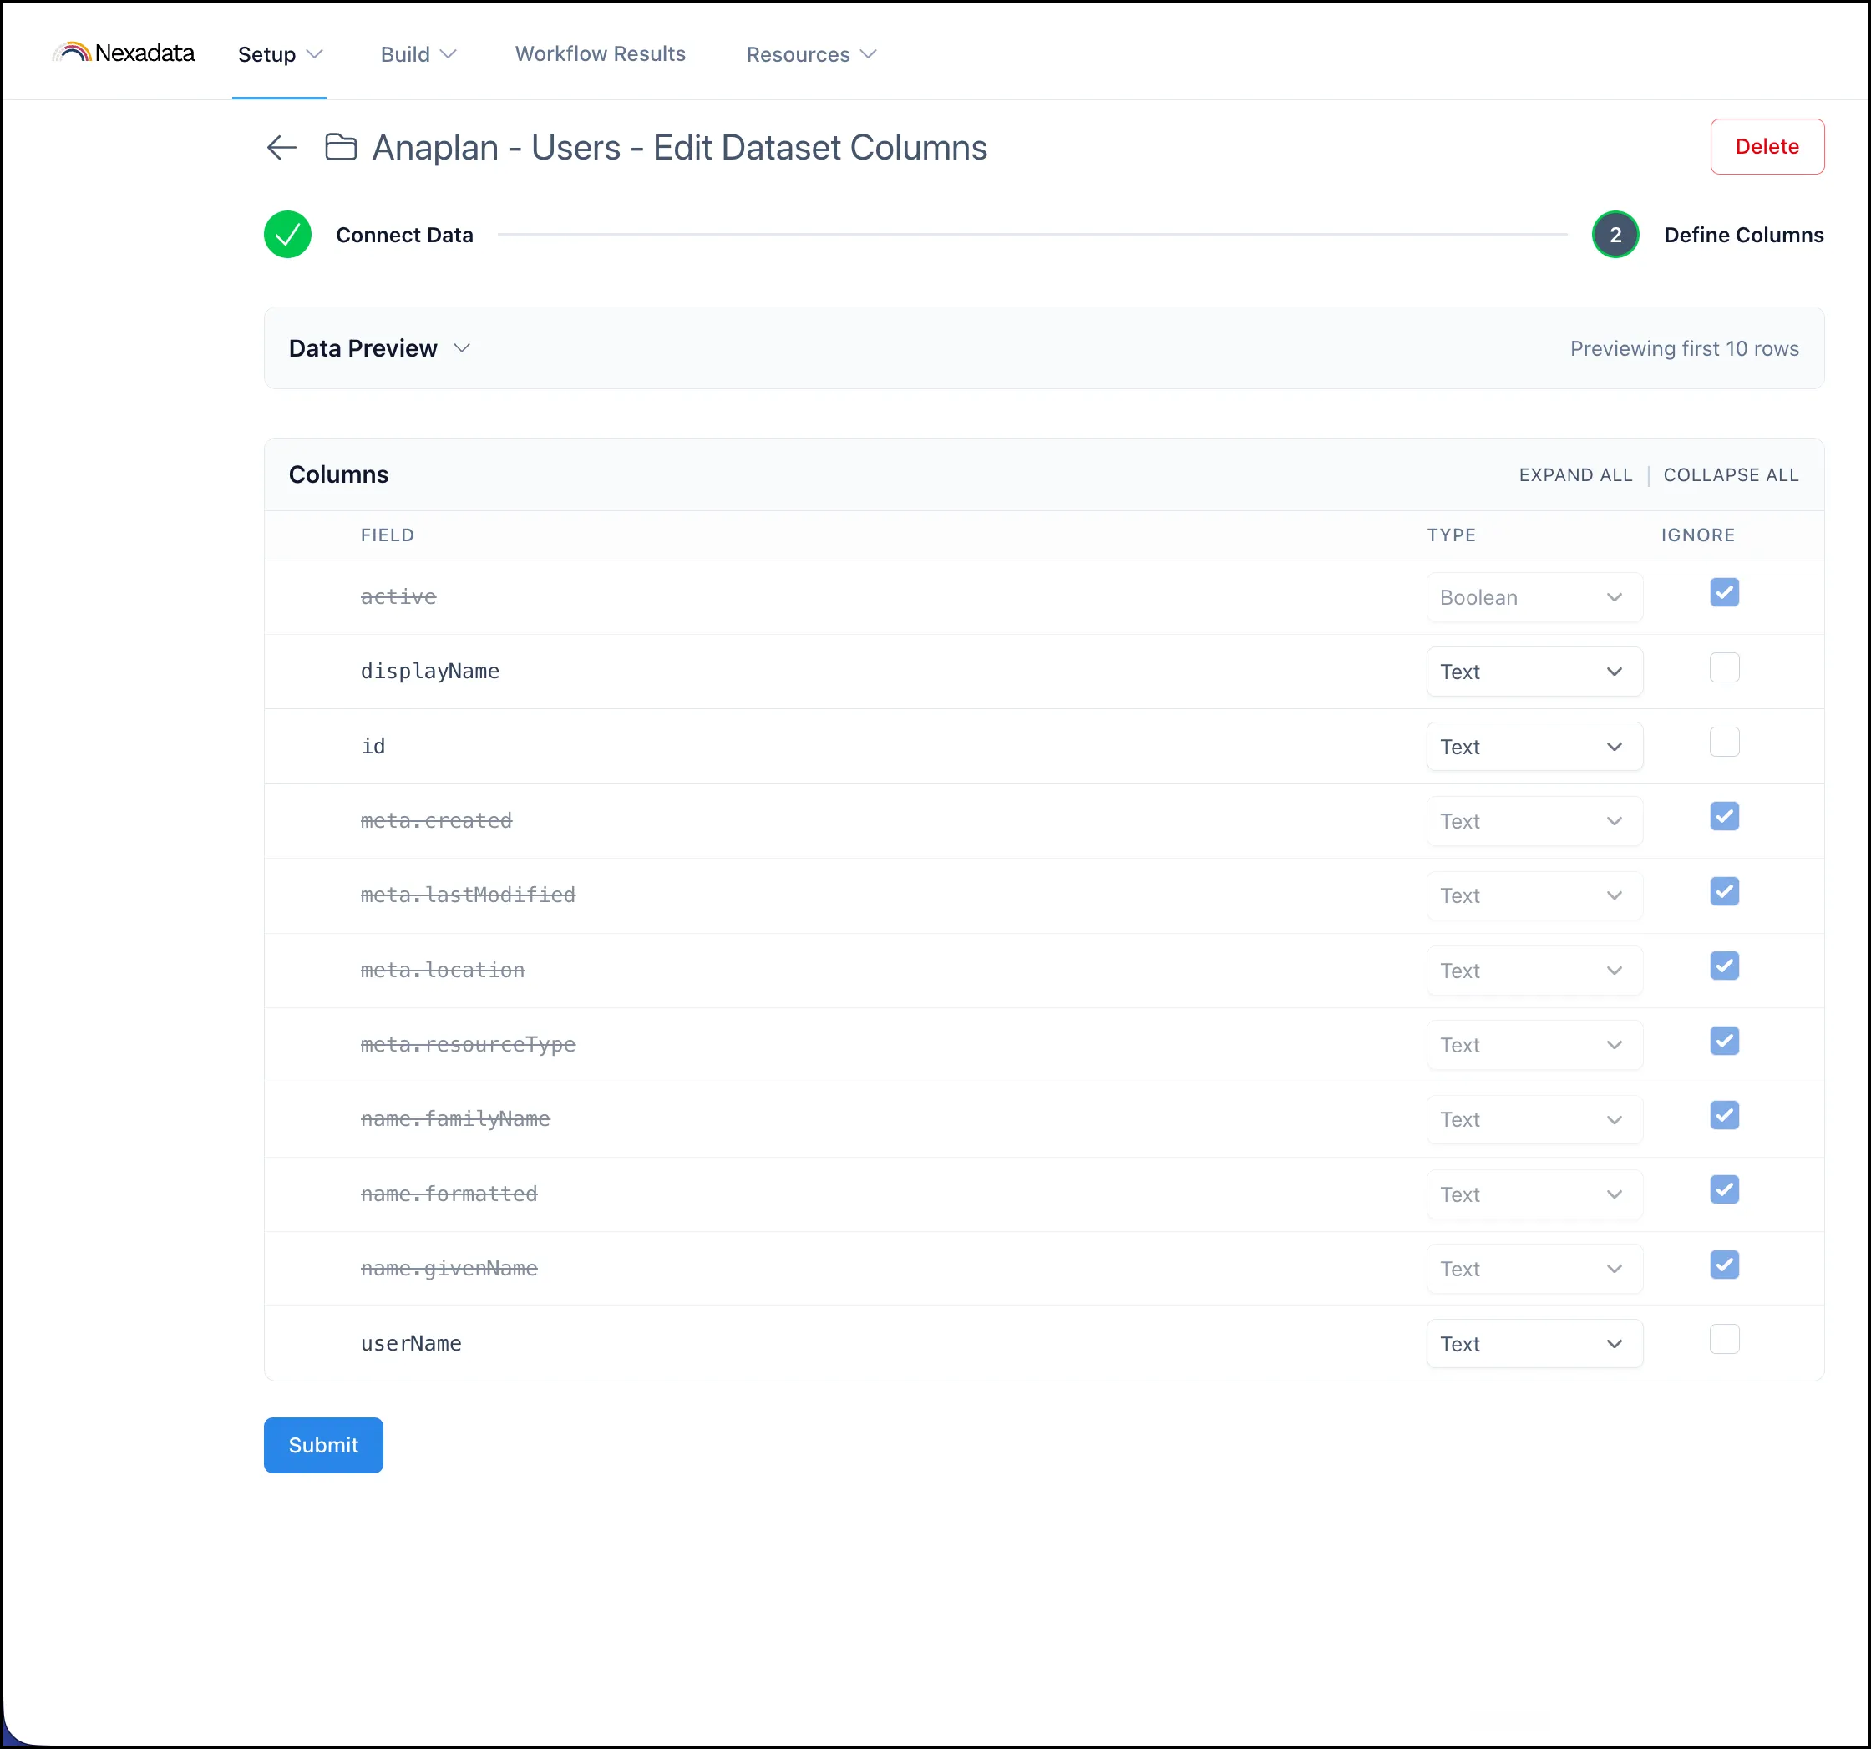Click the chevron next to Setup
This screenshot has width=1871, height=1749.
pos(315,54)
